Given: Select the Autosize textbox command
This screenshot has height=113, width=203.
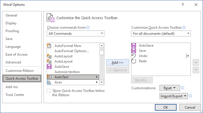Looking at the screenshot, I should (73, 72).
